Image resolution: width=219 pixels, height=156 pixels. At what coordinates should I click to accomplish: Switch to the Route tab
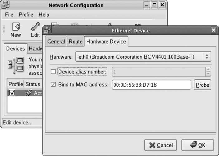(x=75, y=41)
